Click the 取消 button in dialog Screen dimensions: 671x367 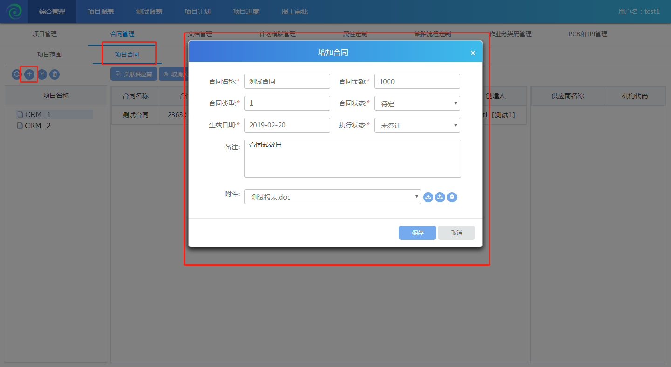[x=456, y=233]
